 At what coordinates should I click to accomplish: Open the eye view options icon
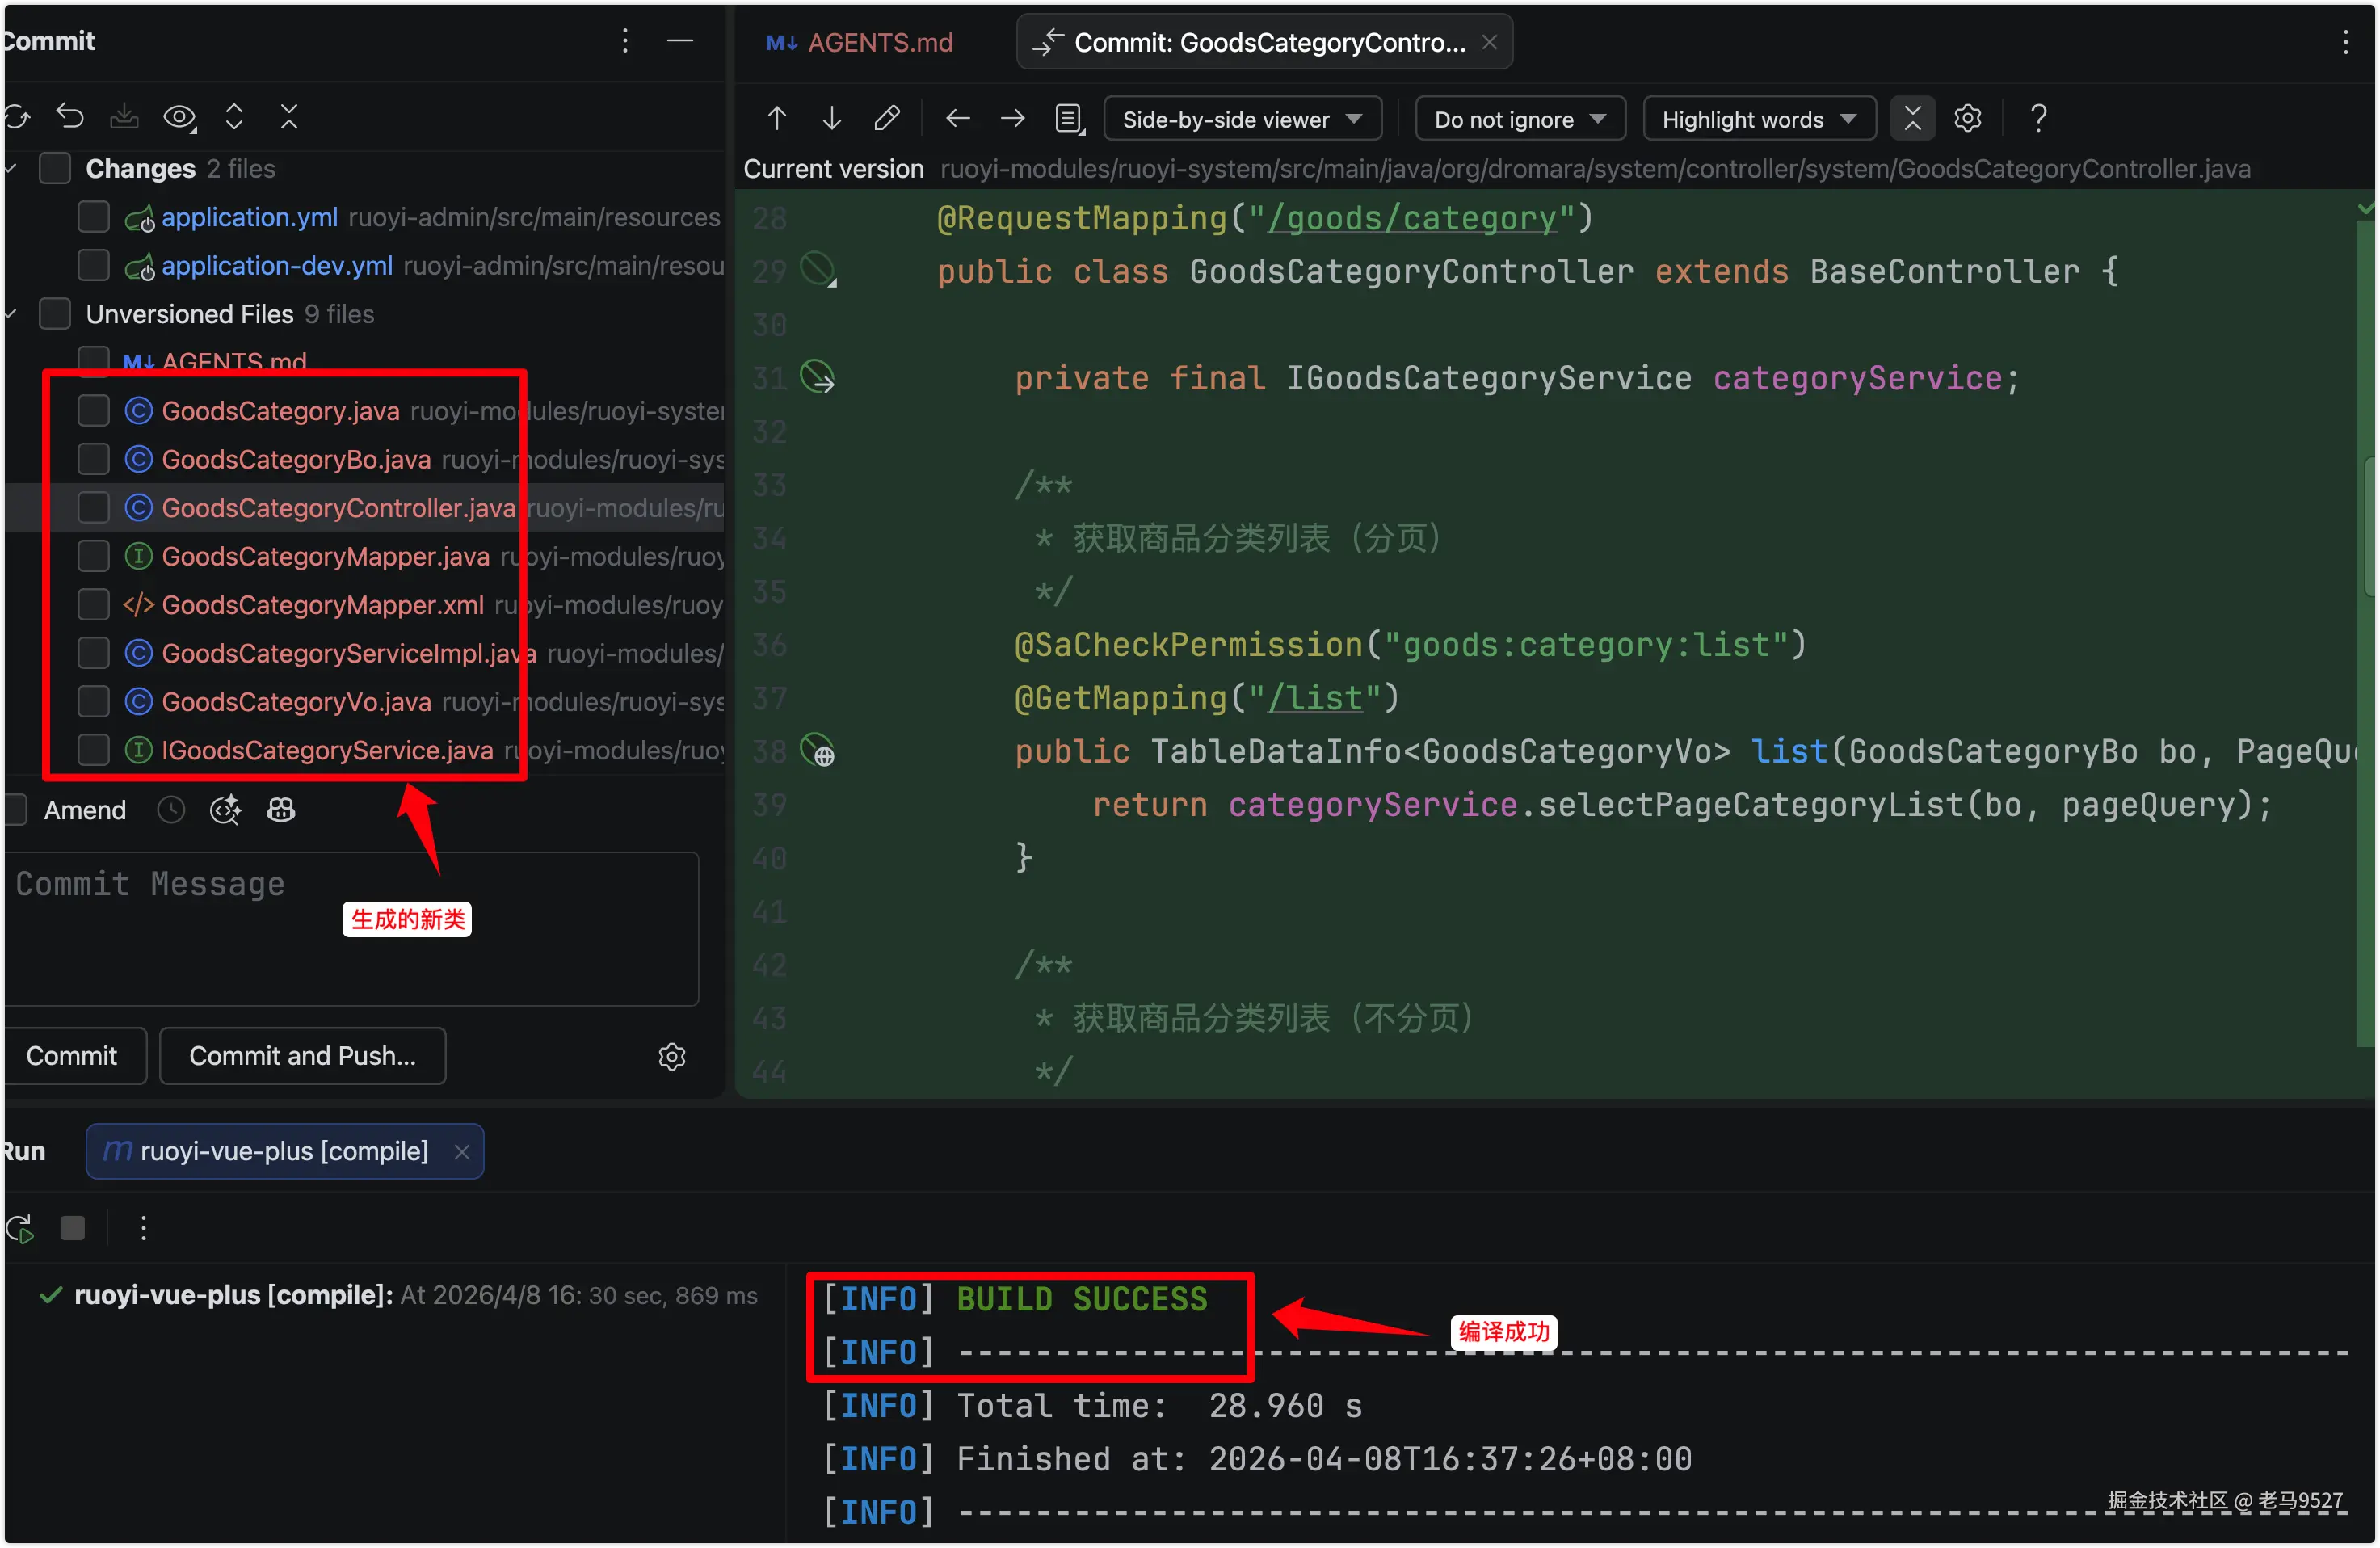[x=179, y=117]
